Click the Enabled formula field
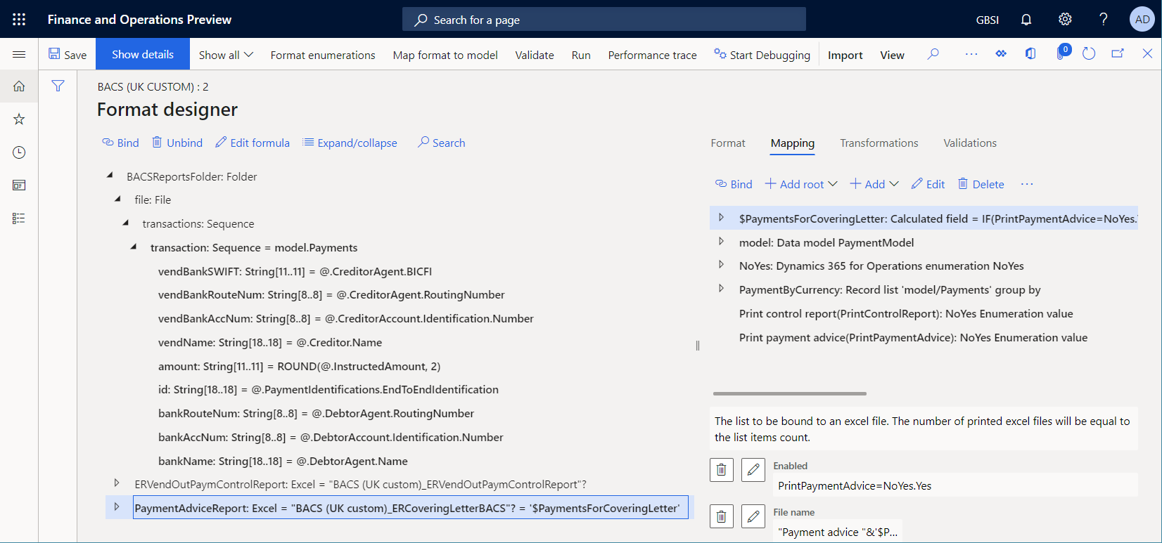 [955, 485]
